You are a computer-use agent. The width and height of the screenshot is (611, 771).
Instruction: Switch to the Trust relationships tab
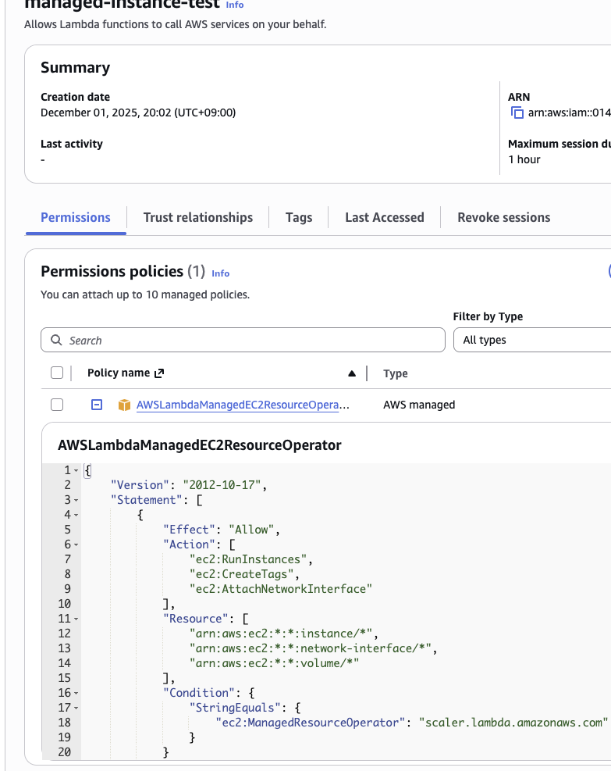(x=197, y=217)
